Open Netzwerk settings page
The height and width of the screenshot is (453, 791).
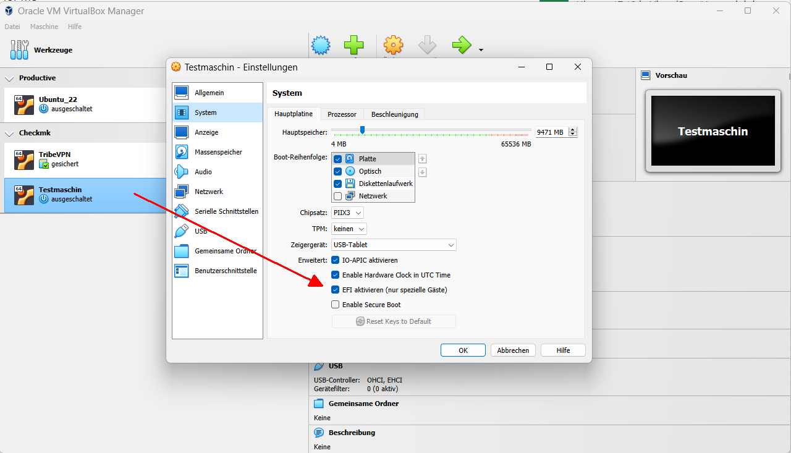click(x=218, y=192)
